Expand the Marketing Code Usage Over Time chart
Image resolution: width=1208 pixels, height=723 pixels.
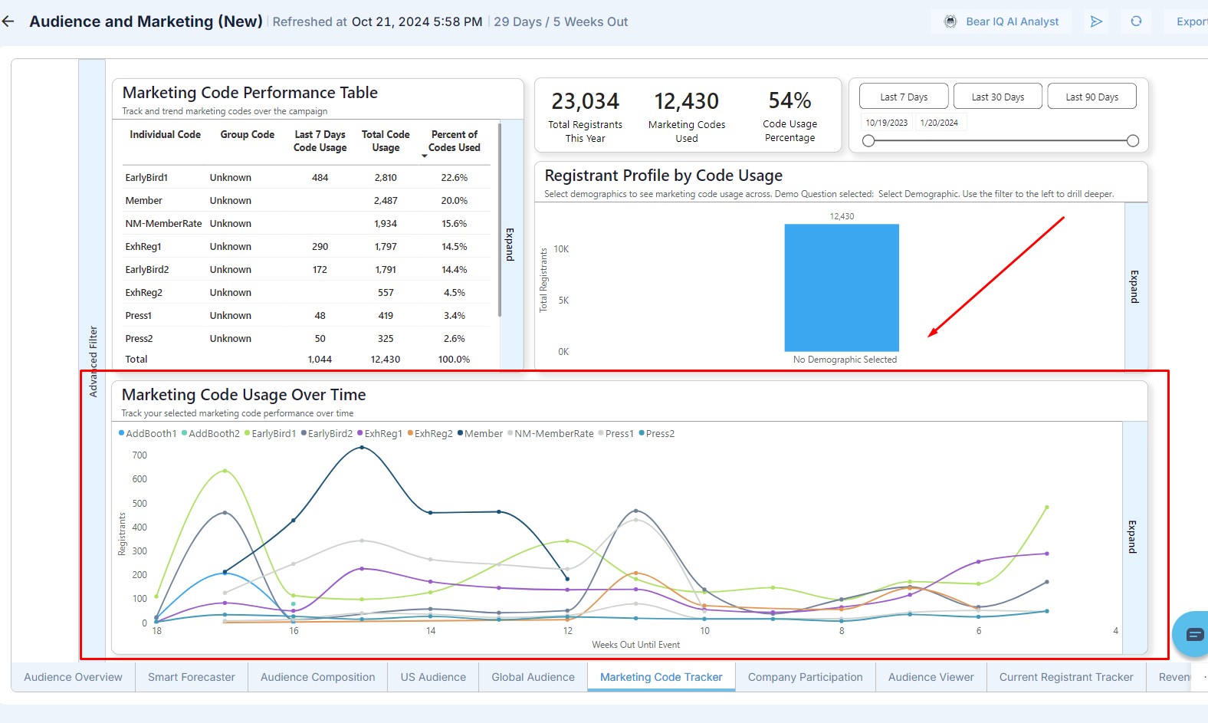1133,537
